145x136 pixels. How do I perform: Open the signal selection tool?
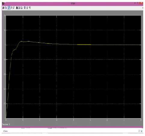pos(30,8)
